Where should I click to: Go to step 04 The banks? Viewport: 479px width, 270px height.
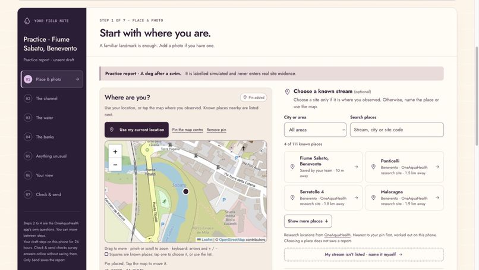pos(52,137)
